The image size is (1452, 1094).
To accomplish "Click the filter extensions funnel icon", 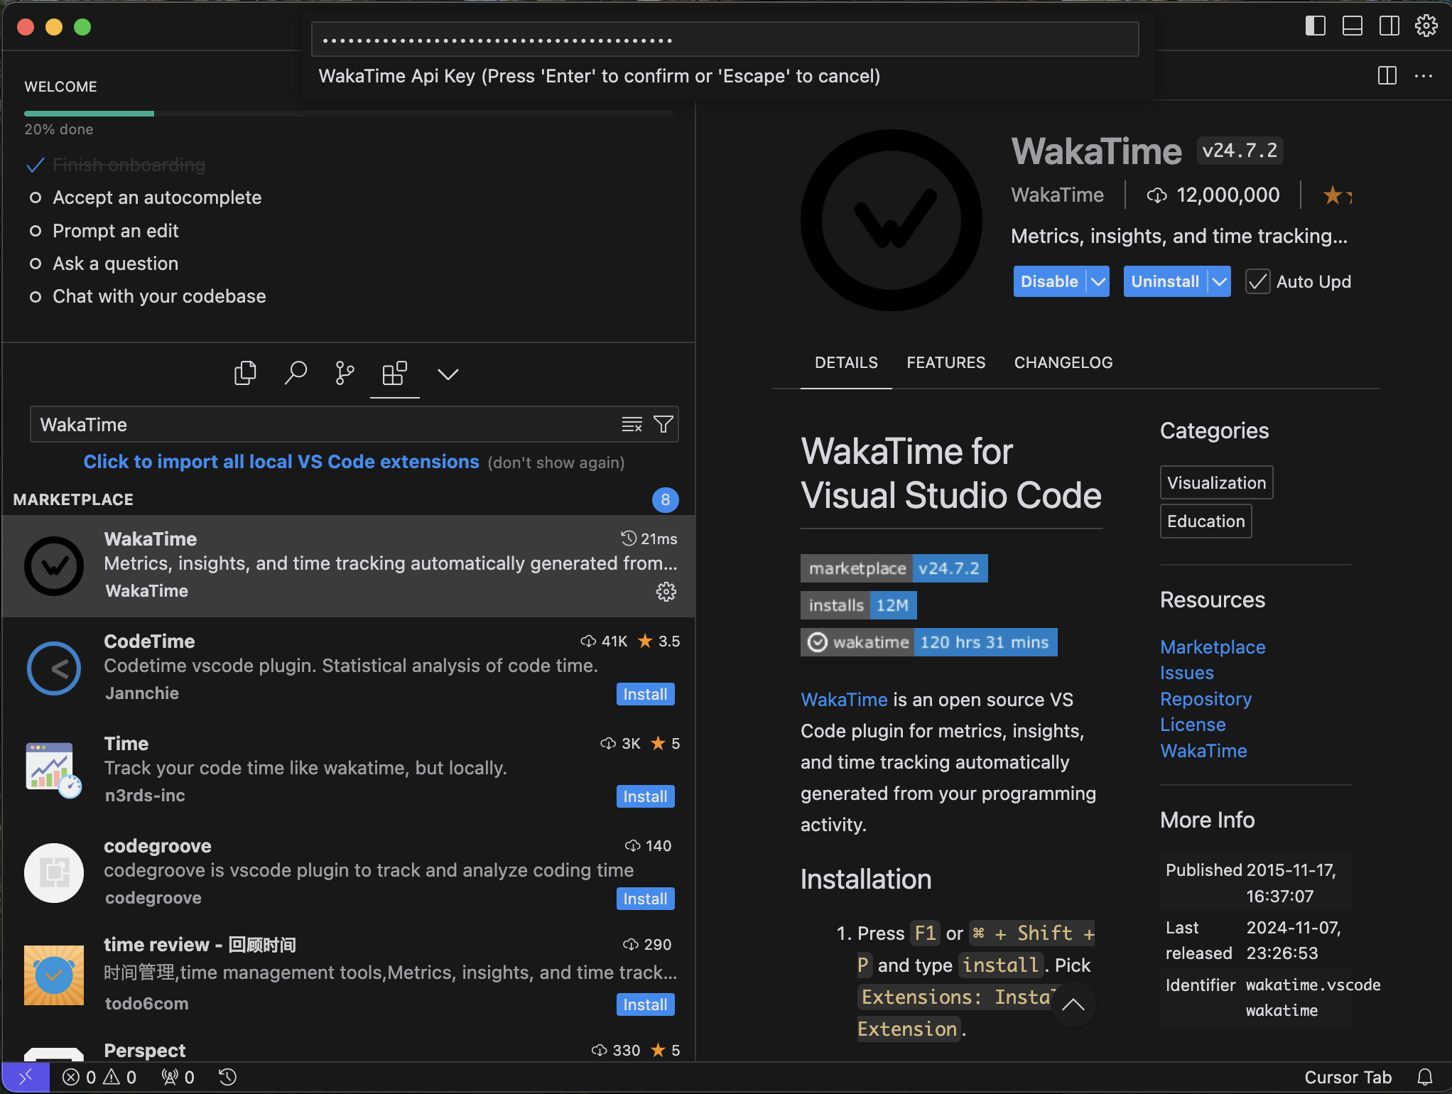I will (663, 424).
